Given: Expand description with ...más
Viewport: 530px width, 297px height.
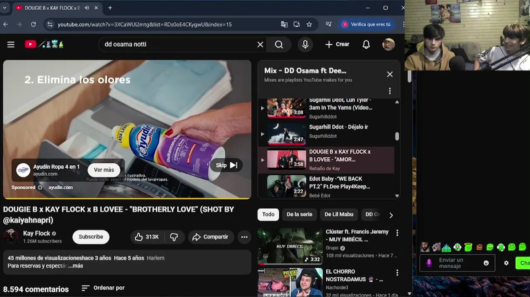Looking at the screenshot, I should (x=76, y=266).
